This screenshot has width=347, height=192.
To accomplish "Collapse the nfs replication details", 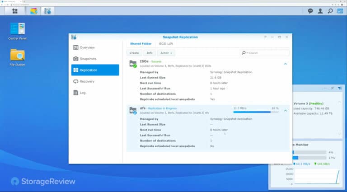I will 285,111.
